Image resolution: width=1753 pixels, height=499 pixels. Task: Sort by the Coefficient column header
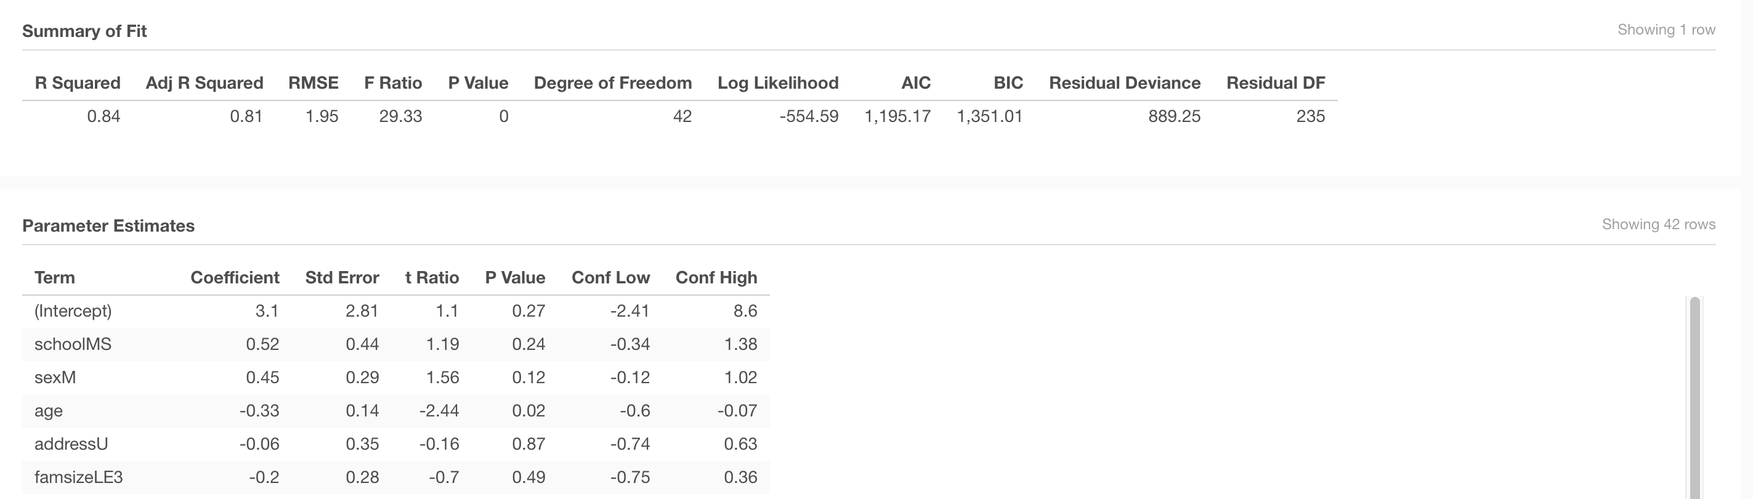(235, 278)
